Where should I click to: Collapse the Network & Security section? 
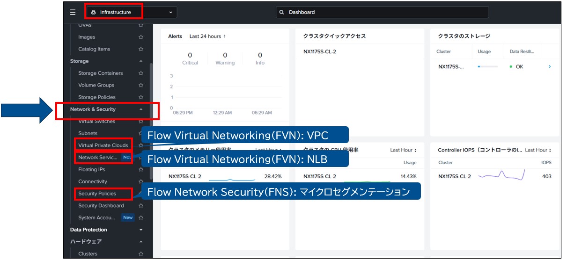[141, 109]
